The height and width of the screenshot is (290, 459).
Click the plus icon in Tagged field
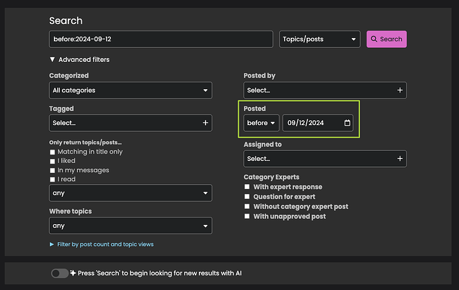[206, 123]
